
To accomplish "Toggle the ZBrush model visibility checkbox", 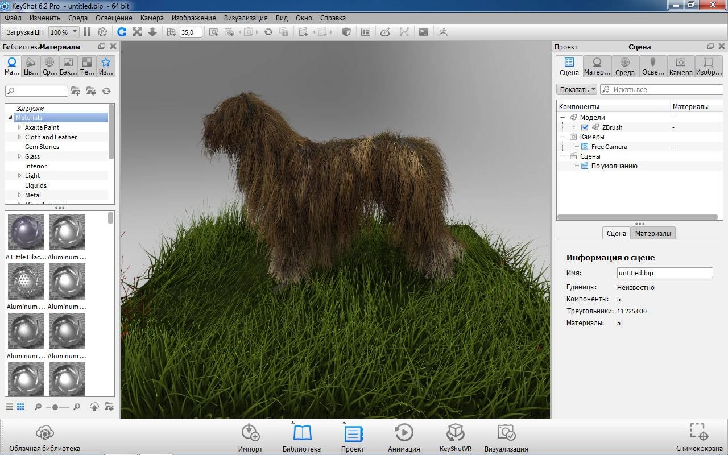I will click(585, 127).
